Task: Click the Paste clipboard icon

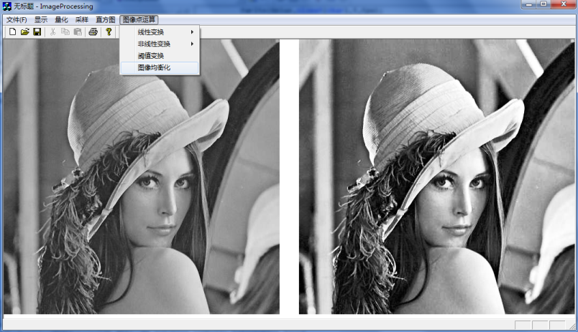Action: coord(78,32)
